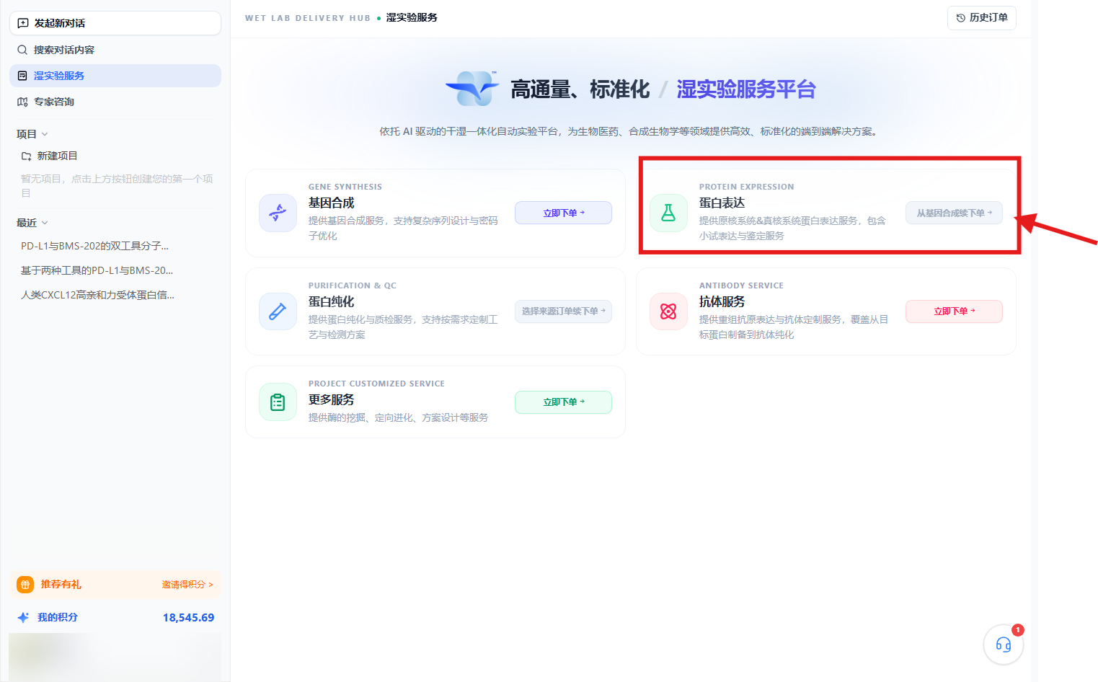The height and width of the screenshot is (682, 1098).
Task: Click the protein purification dropper icon
Action: pos(278,311)
